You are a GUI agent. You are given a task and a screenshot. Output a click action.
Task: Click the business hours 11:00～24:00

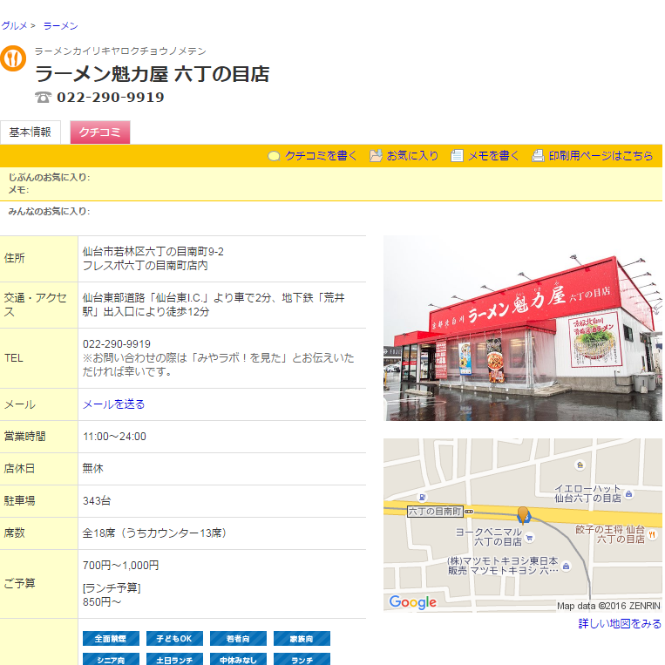(114, 437)
